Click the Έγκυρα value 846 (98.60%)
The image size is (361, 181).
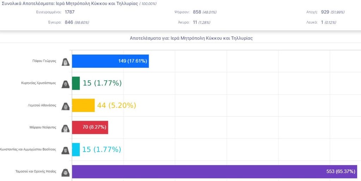(77, 22)
